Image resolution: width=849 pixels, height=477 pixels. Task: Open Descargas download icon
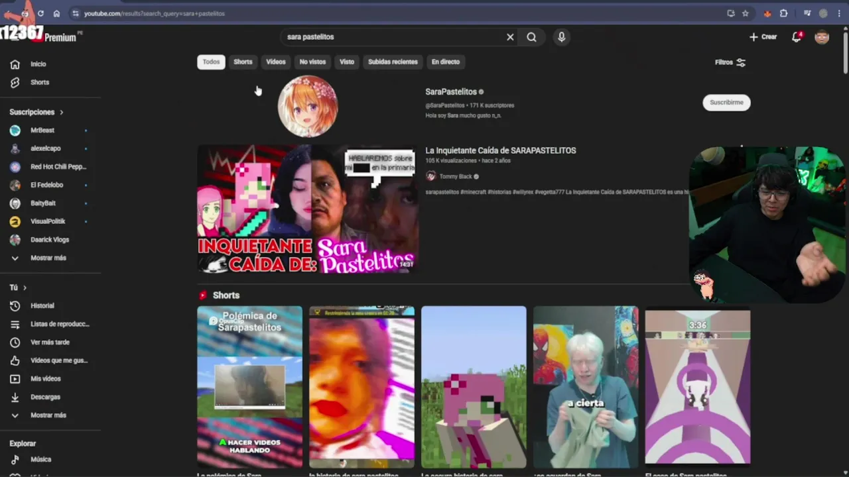(x=15, y=397)
